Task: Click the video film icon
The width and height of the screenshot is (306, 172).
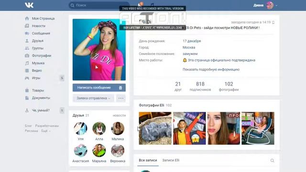Action: click(x=27, y=70)
